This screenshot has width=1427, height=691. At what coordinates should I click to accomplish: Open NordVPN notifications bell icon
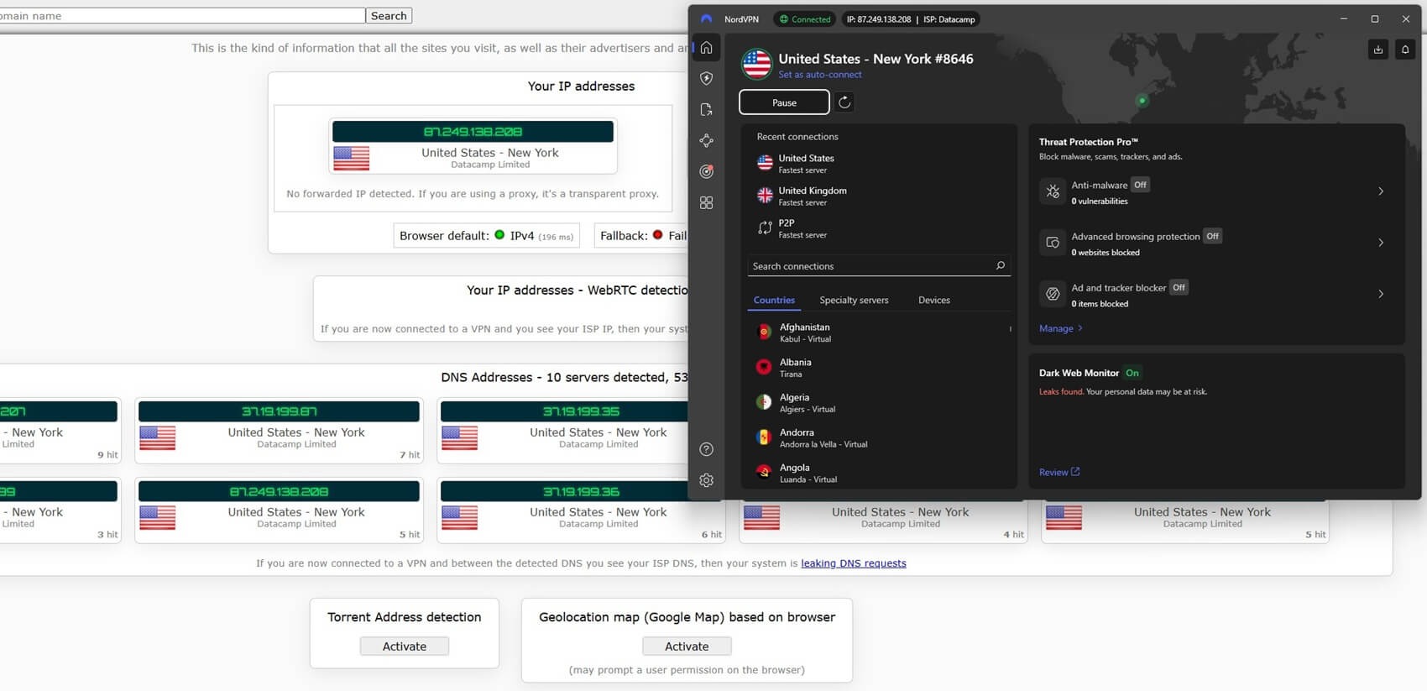pyautogui.click(x=1405, y=50)
